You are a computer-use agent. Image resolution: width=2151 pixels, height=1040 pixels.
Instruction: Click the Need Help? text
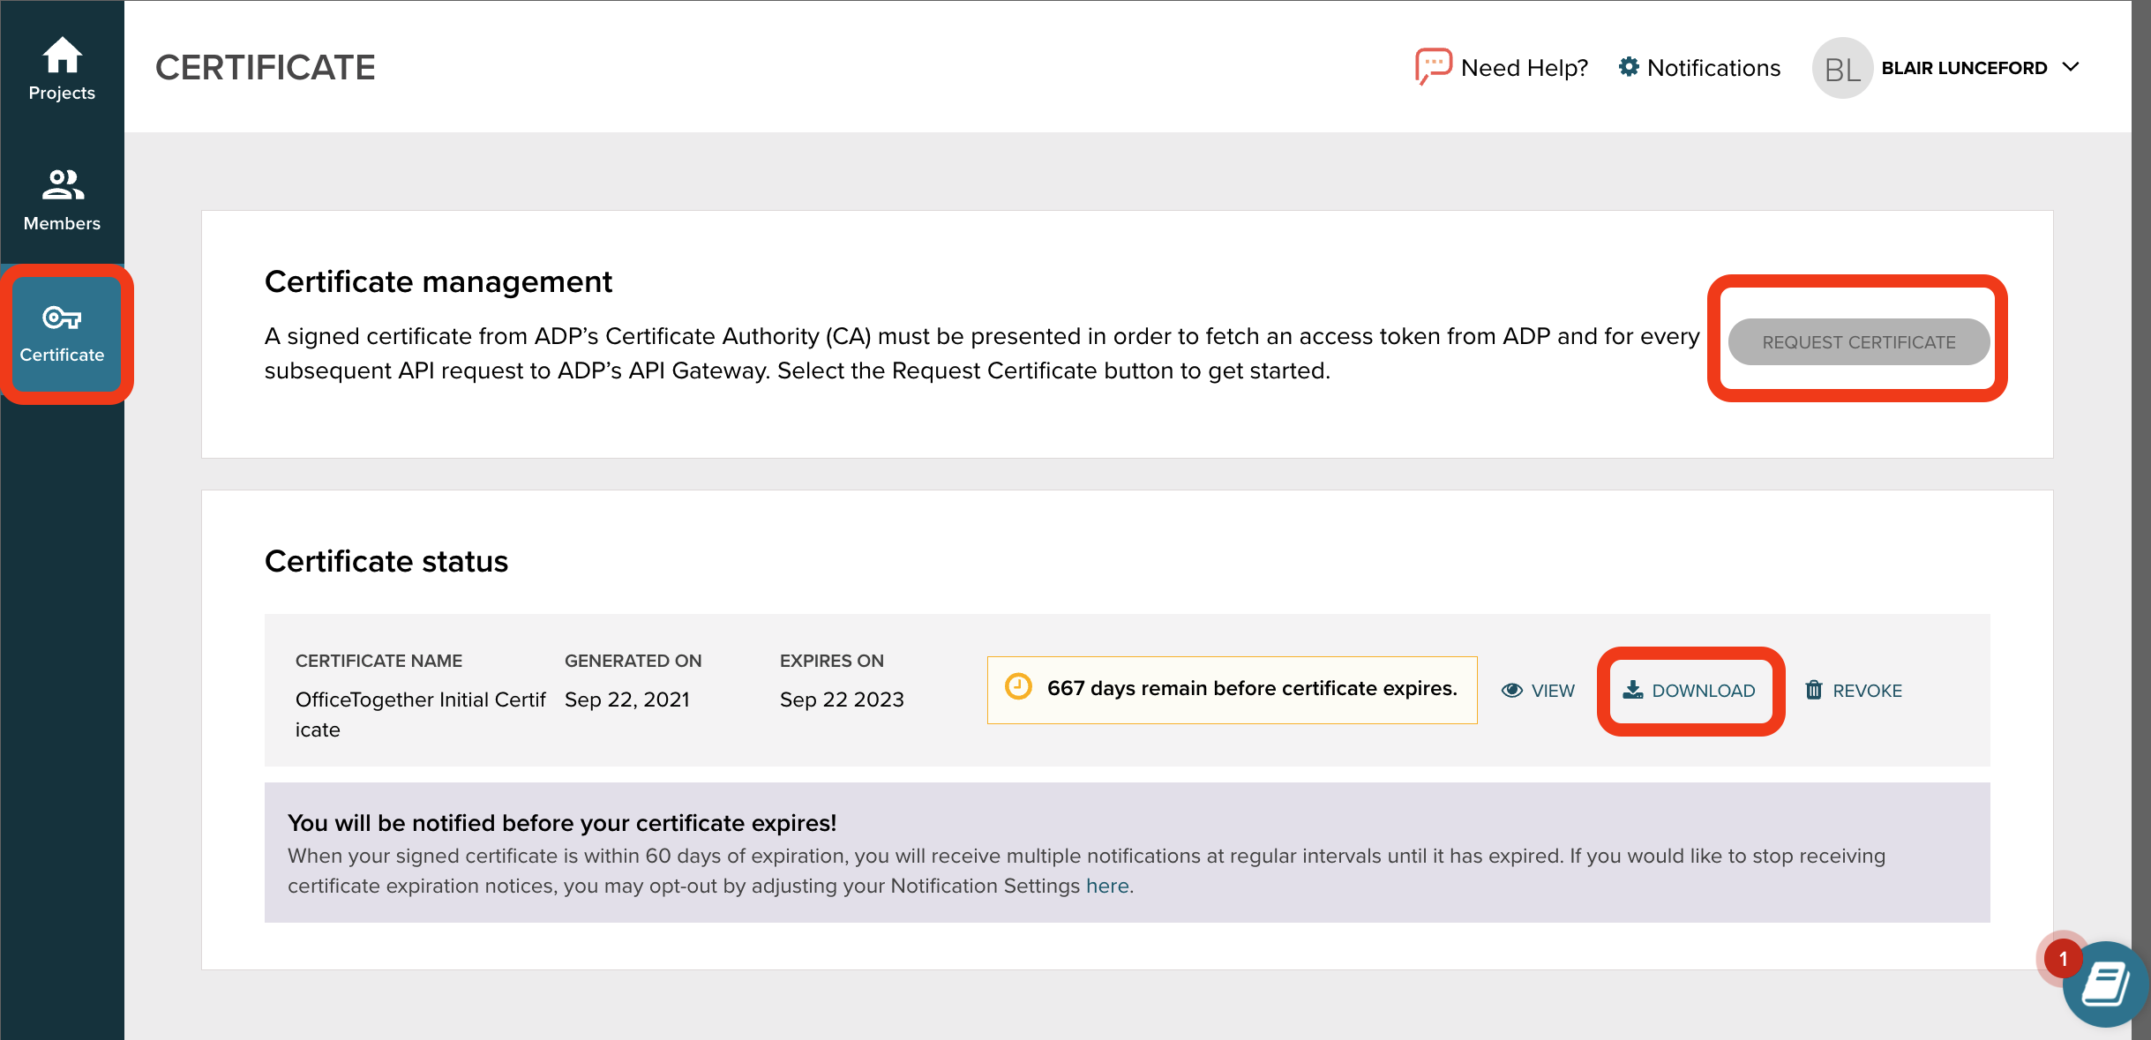[x=1524, y=68]
